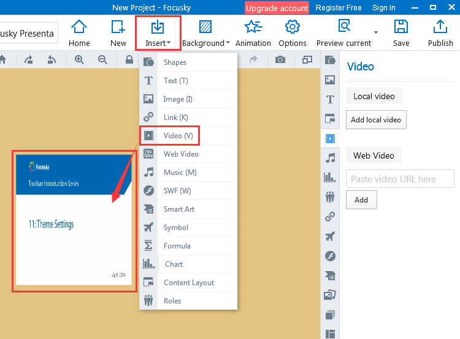Open Smart Art icon in right sidebar
460x339 pixels.
pyautogui.click(x=330, y=275)
